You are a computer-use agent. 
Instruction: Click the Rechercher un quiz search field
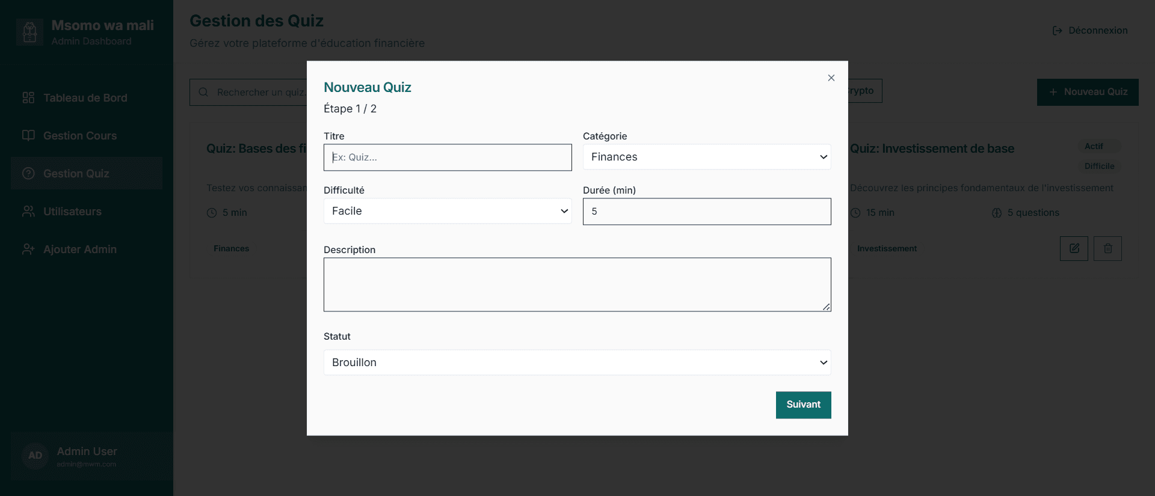[248, 92]
